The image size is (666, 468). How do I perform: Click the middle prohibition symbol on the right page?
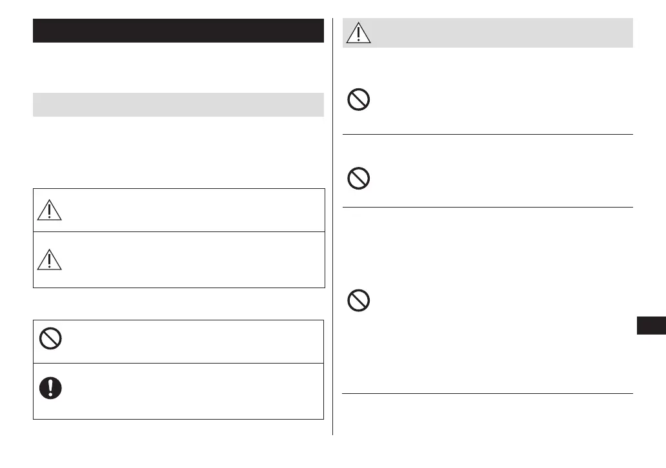click(x=359, y=178)
